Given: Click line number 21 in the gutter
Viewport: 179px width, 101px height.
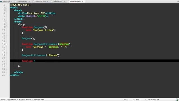Looking at the screenshot, I should pyautogui.click(x=4, y=61).
